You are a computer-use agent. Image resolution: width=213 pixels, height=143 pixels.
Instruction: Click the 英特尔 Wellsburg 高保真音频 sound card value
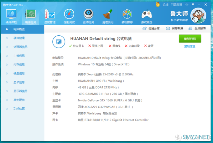(97, 113)
